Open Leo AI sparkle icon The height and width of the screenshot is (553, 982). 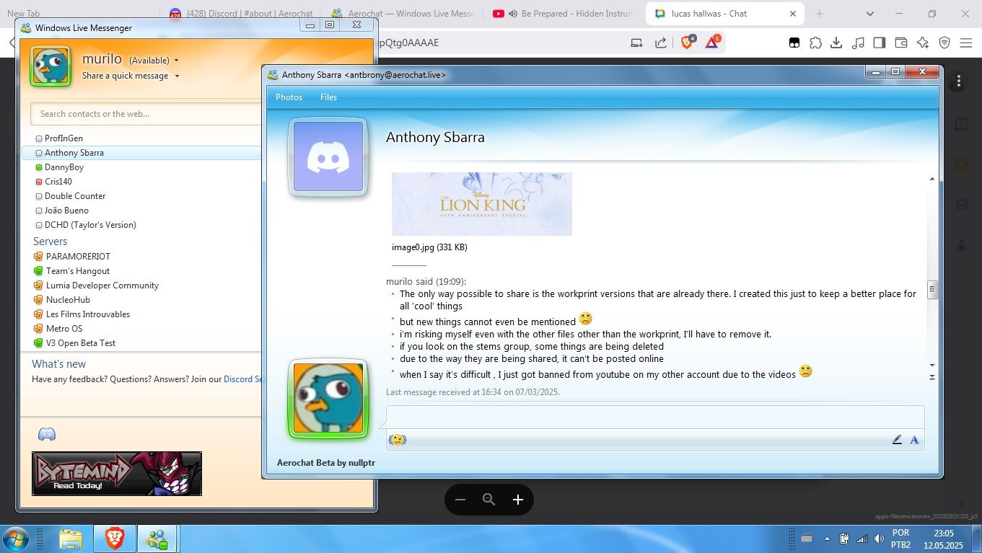click(922, 43)
